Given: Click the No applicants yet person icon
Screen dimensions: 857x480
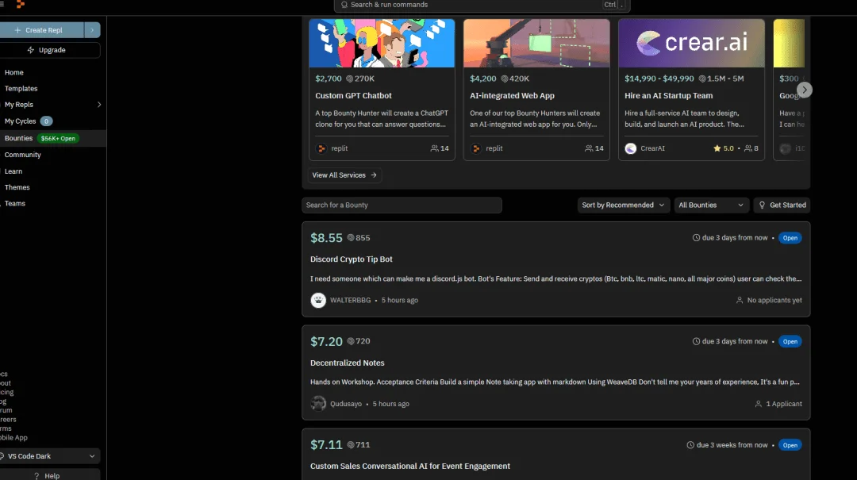Looking at the screenshot, I should pos(740,300).
